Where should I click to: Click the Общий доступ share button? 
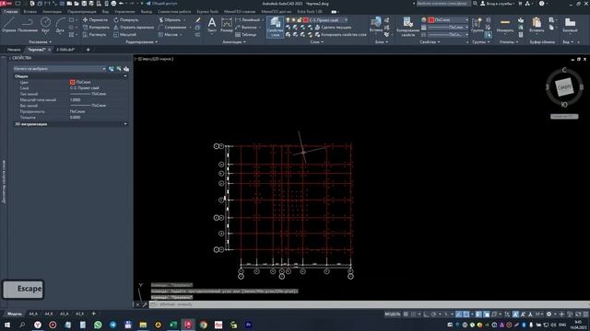(161, 4)
